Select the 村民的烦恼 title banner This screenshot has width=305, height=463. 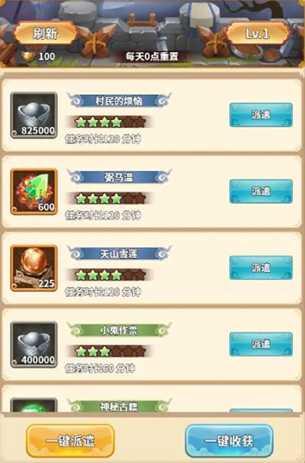pos(119,101)
